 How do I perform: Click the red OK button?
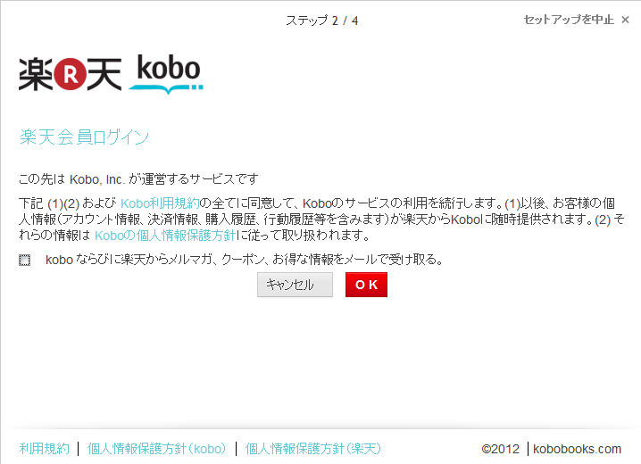(x=366, y=285)
